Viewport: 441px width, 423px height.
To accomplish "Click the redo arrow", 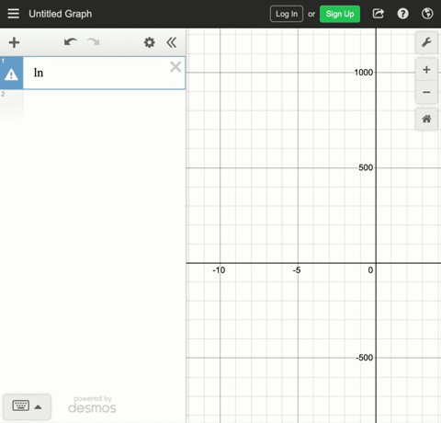I will coord(93,42).
